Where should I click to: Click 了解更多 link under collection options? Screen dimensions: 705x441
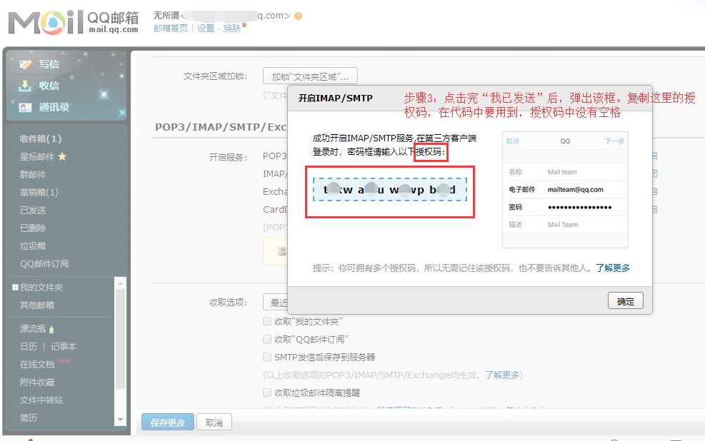tap(501, 375)
